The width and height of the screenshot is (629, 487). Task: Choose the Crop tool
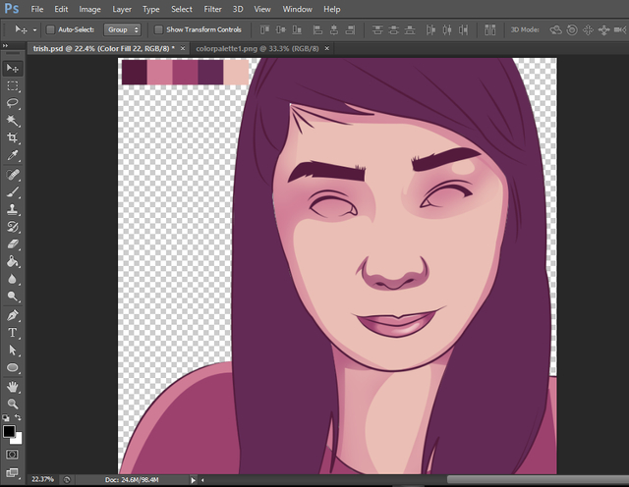click(x=13, y=138)
